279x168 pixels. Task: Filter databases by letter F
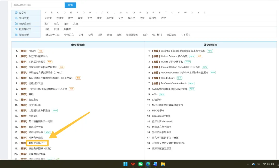click(x=77, y=13)
